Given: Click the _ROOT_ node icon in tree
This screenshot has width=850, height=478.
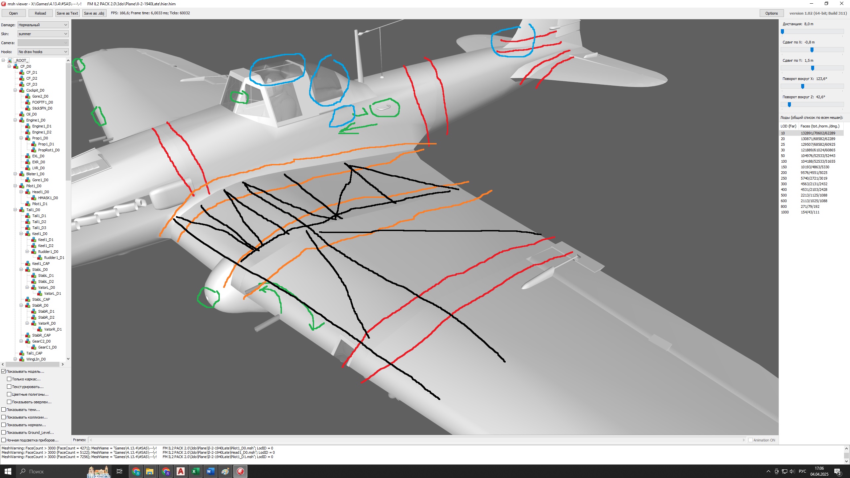Looking at the screenshot, I should [x=10, y=60].
